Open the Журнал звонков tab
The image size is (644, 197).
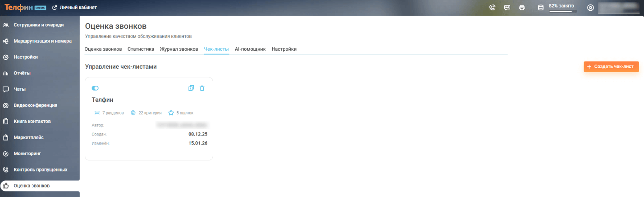coord(179,49)
